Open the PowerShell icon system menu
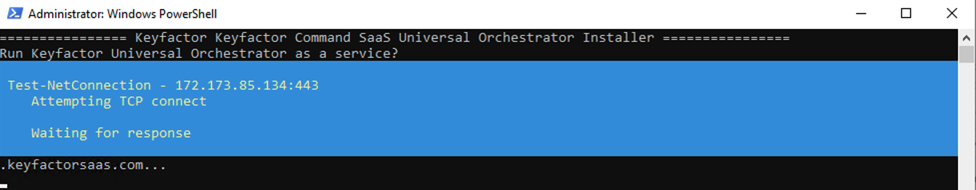This screenshot has height=190, width=976. click(x=14, y=13)
